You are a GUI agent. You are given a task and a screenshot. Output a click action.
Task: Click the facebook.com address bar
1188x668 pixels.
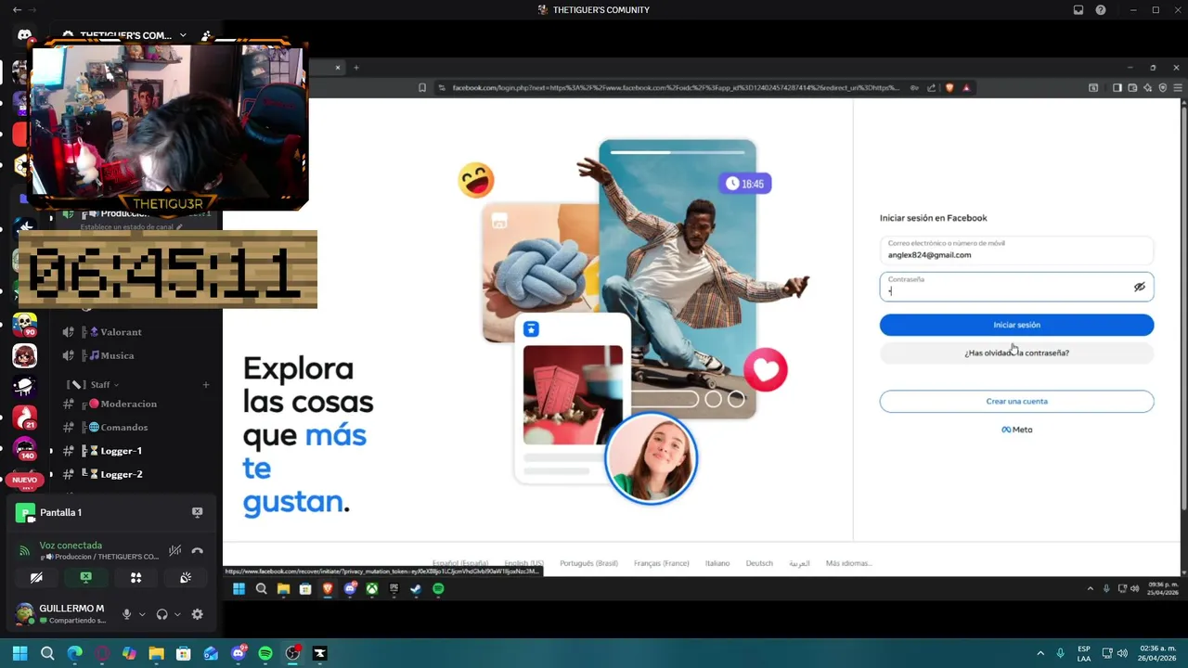point(676,87)
